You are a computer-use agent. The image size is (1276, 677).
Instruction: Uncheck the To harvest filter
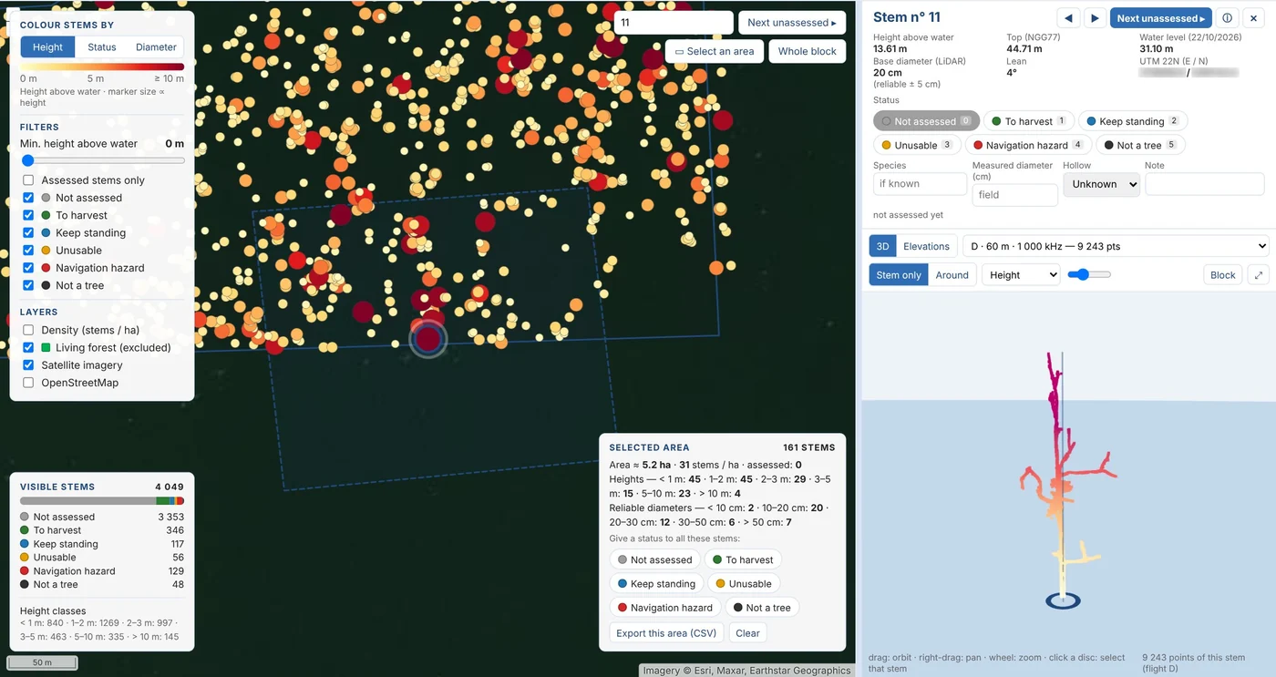(28, 215)
